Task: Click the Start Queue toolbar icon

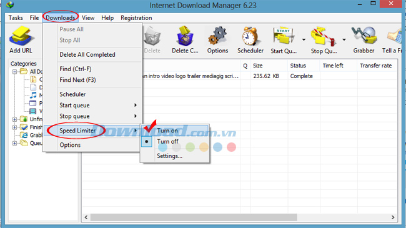Action: [x=284, y=36]
